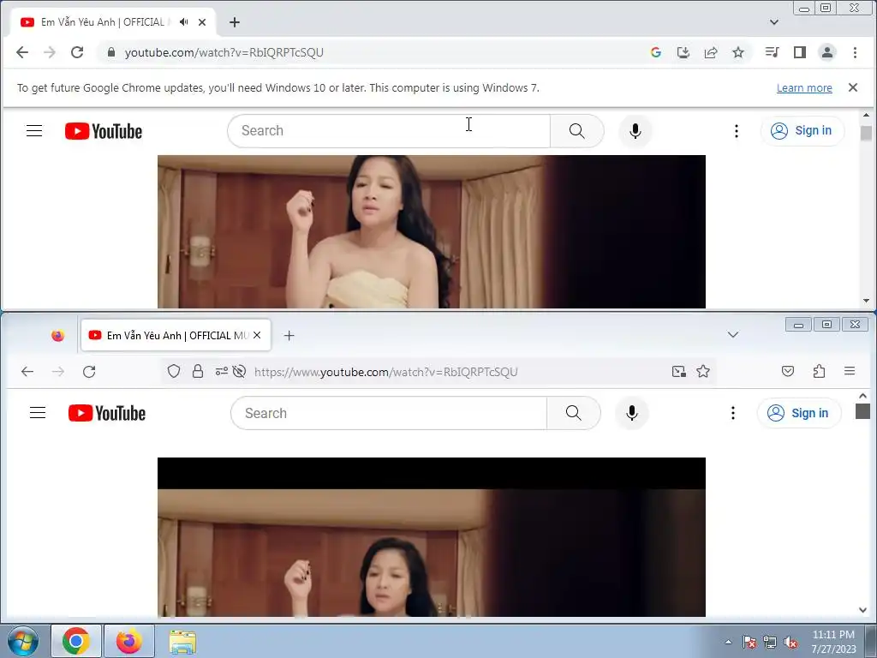Click Firefox URL bar address
The height and width of the screenshot is (658, 877).
point(386,372)
